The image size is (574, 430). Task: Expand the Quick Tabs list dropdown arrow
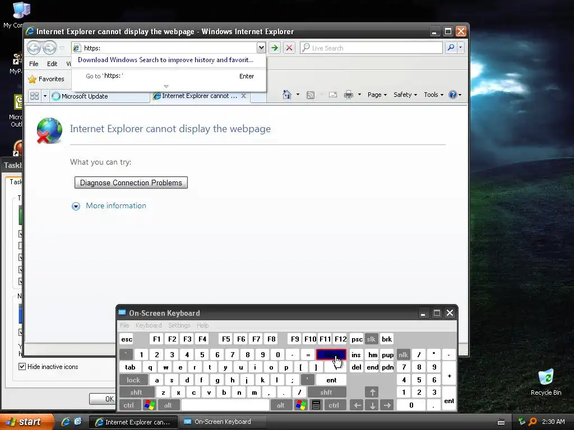tap(45, 96)
